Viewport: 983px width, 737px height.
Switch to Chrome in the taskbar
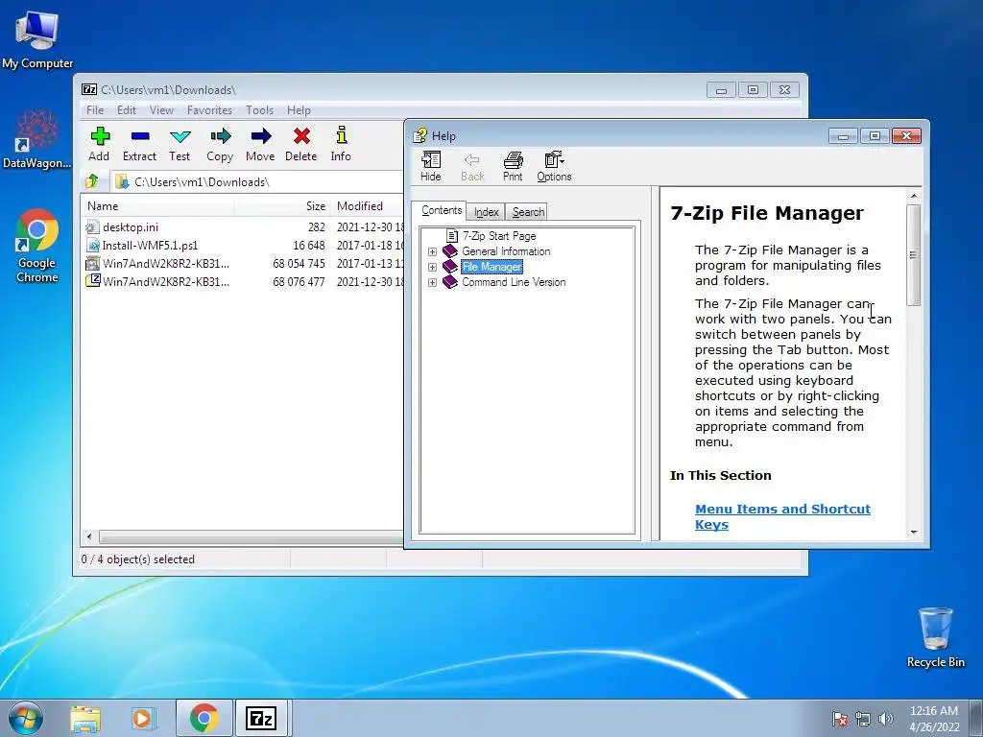pyautogui.click(x=204, y=718)
